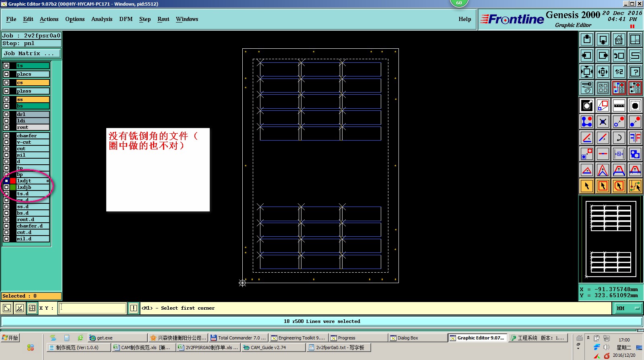The width and height of the screenshot is (644, 360).
Task: Click the delete feature X icon
Action: pyautogui.click(x=603, y=122)
